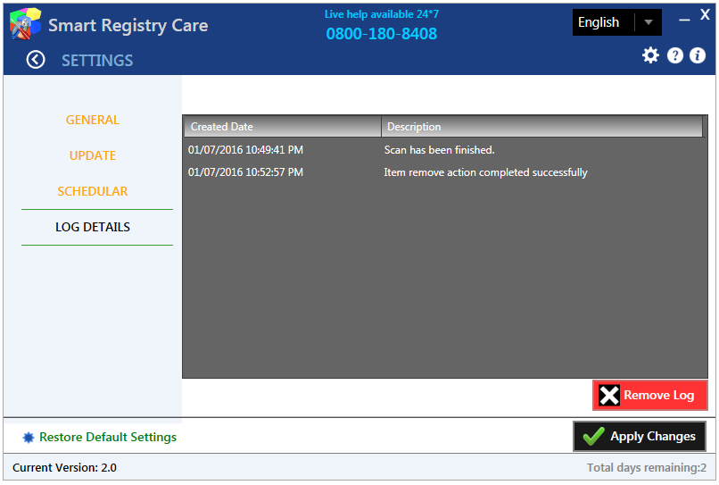719x485 pixels.
Task: Click Restore Default Settings link
Action: pos(108,437)
